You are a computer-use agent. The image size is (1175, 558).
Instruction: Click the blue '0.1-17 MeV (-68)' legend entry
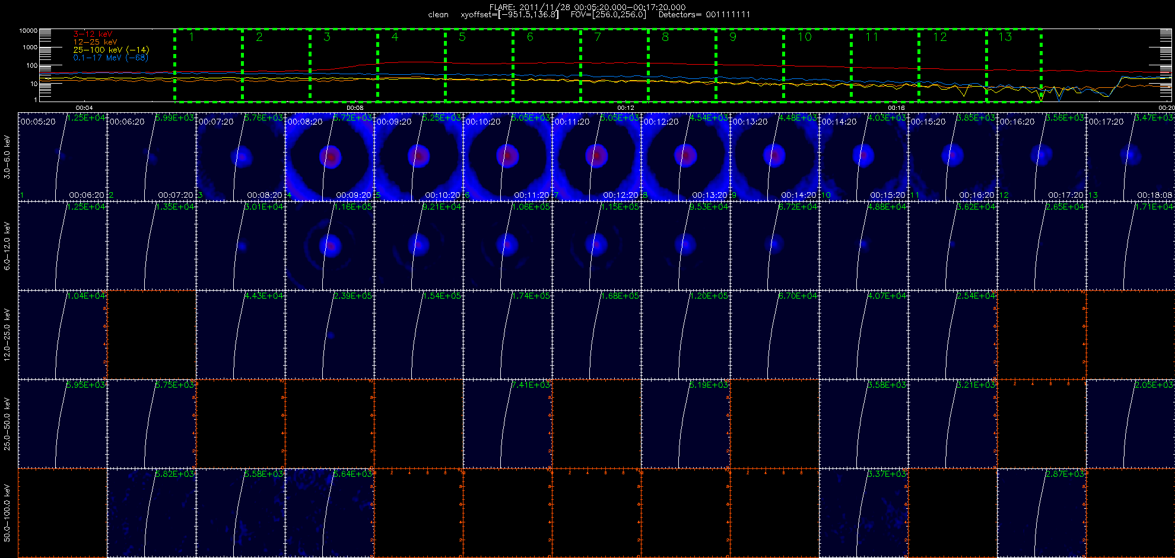pyautogui.click(x=110, y=58)
